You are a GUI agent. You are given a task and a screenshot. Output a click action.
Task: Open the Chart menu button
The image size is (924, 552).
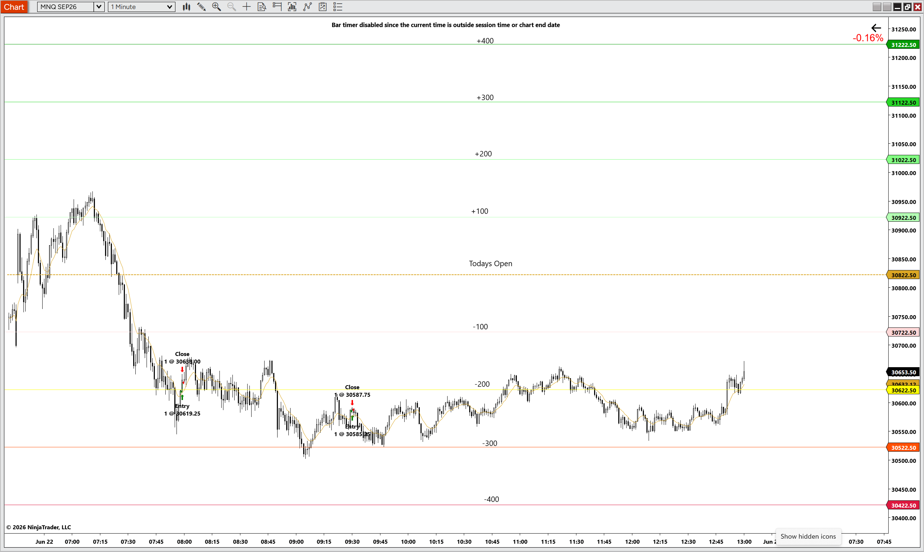click(x=14, y=7)
